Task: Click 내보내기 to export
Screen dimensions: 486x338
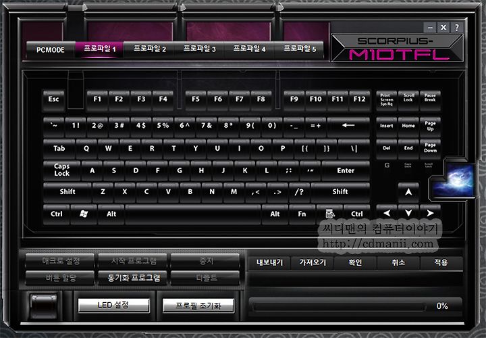Action: point(269,263)
